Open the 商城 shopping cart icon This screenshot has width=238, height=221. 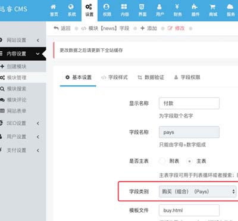point(212,7)
